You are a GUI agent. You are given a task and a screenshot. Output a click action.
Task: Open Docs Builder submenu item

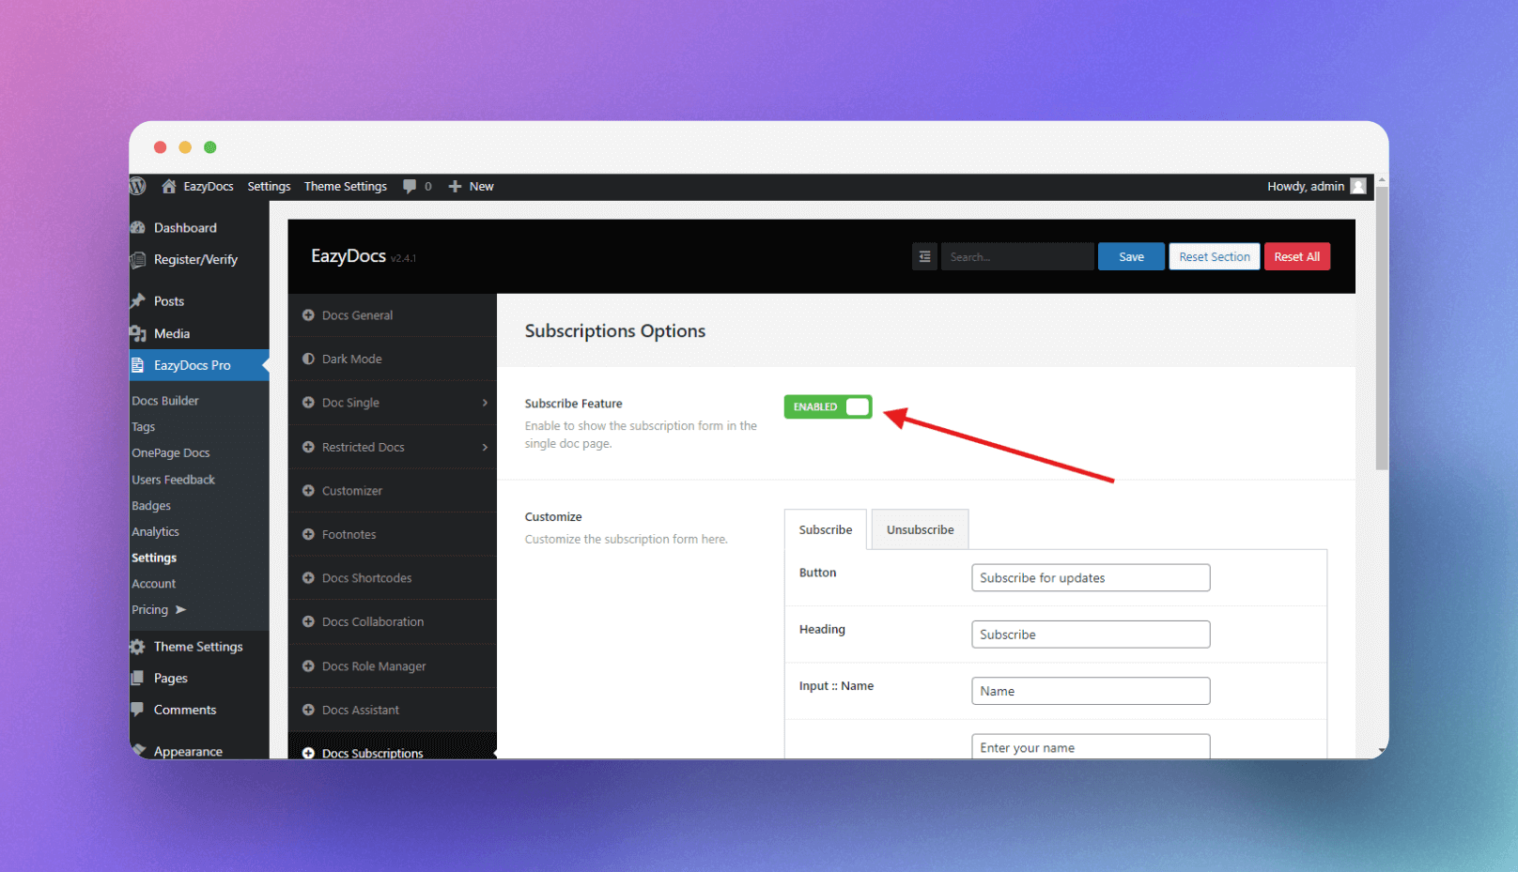[165, 401]
